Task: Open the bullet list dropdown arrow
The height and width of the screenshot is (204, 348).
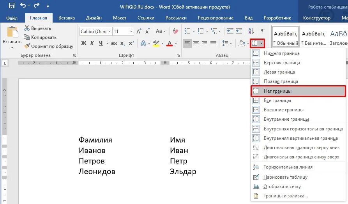Action: pos(194,31)
